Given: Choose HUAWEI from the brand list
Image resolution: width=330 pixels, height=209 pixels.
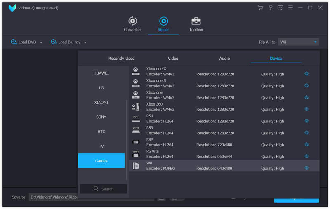Looking at the screenshot, I should [101, 73].
